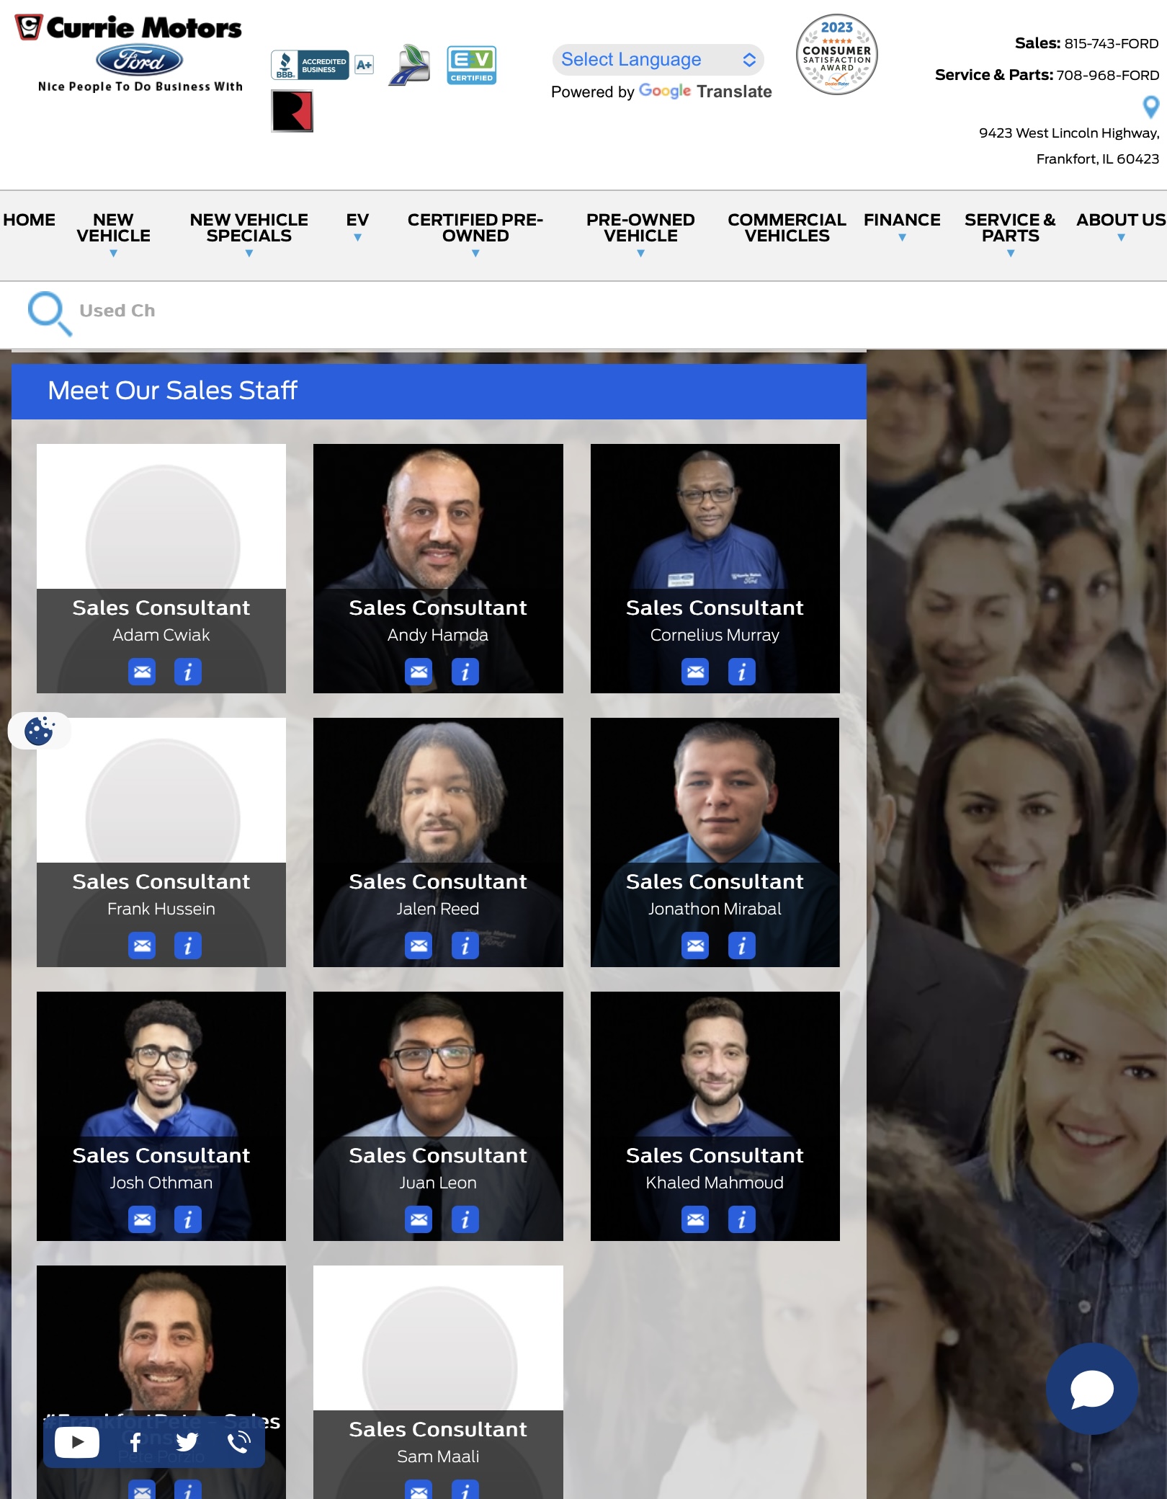Open Andy Hamda's staff photo
1167x1499 pixels.
click(438, 517)
